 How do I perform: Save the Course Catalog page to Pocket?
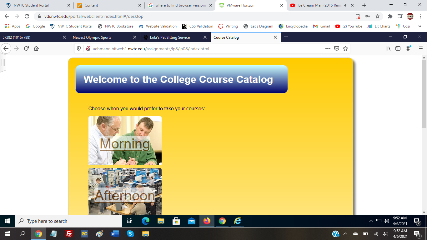tap(336, 48)
